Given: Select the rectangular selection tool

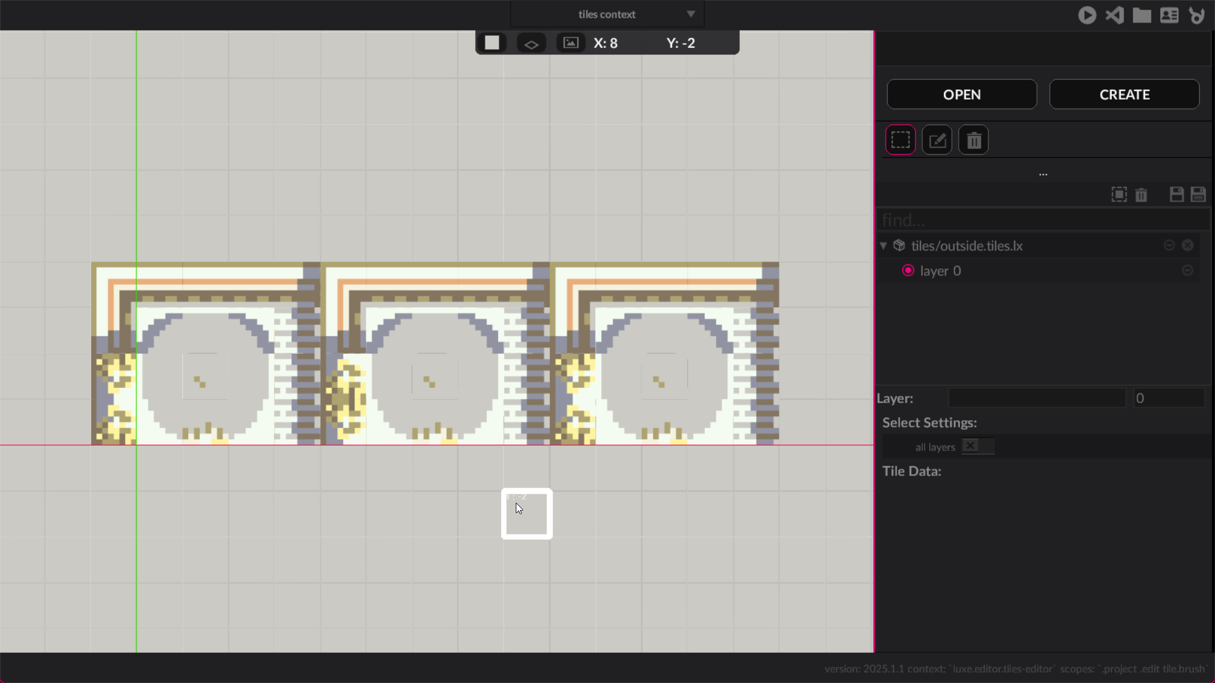Looking at the screenshot, I should 900,140.
